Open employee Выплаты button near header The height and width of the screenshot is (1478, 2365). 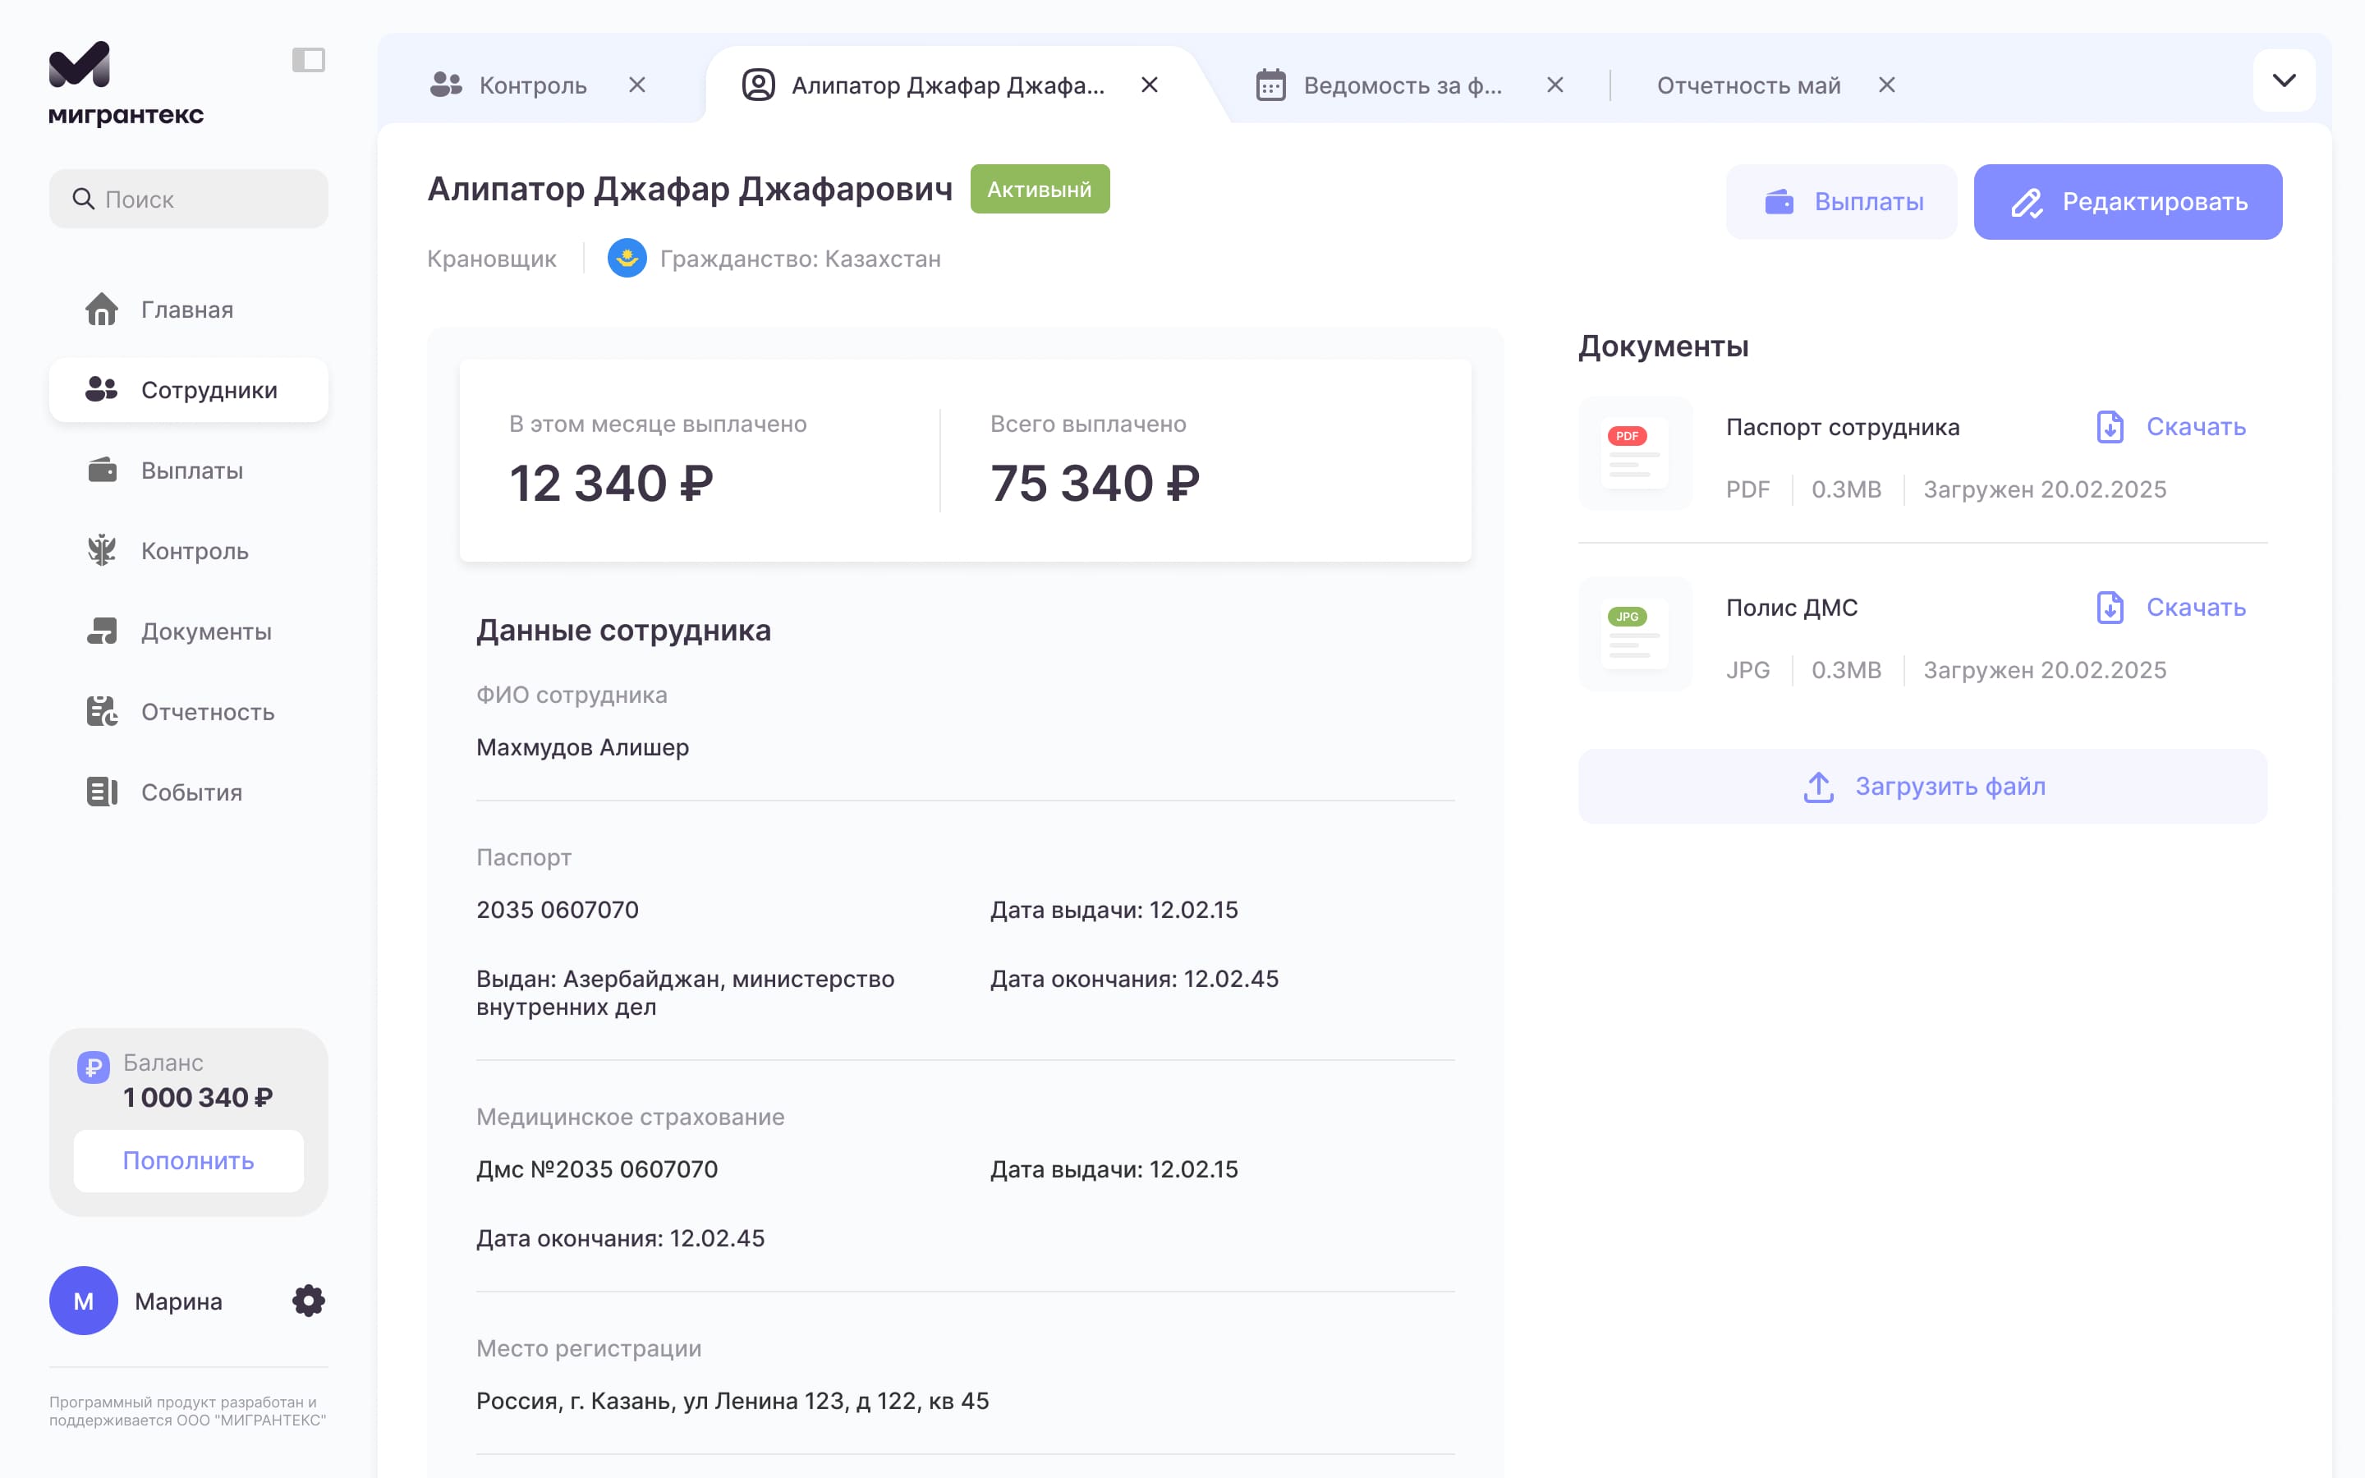[1841, 202]
